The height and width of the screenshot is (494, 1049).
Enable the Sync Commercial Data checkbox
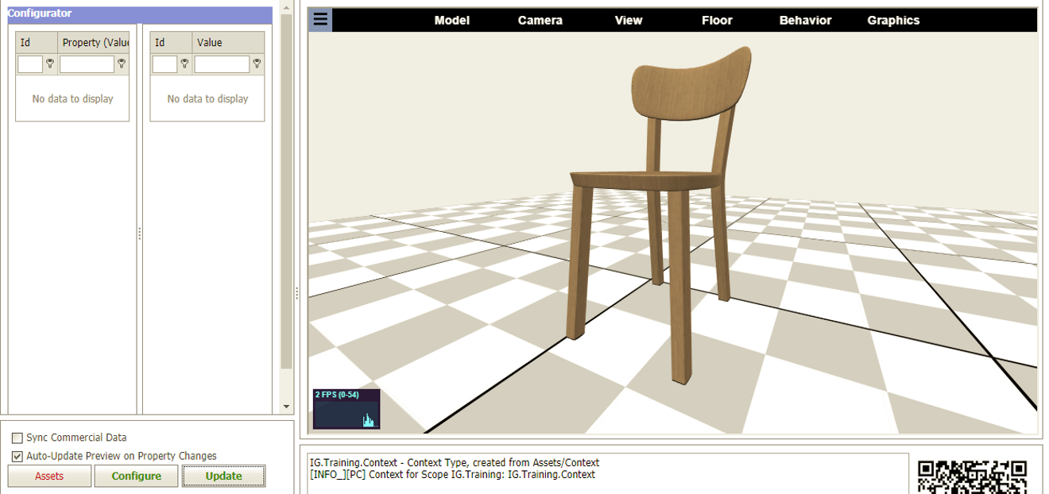(17, 438)
